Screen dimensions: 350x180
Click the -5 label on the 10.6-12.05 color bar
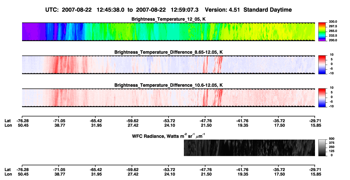(x=332, y=101)
